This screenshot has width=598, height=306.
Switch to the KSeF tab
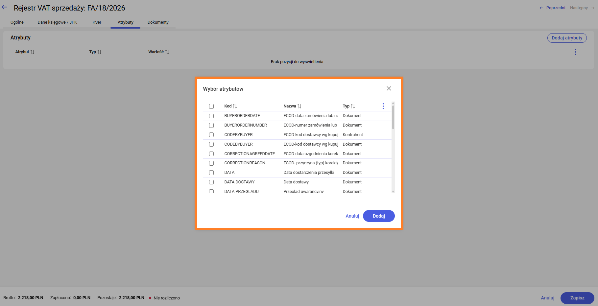[x=97, y=22]
